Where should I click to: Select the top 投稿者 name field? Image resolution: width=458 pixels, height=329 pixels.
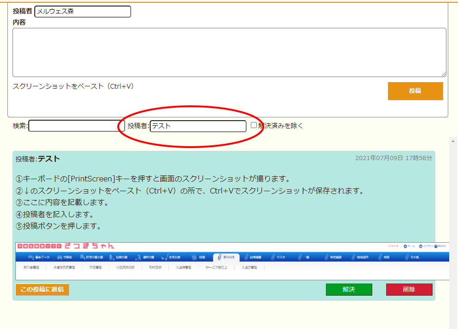(x=83, y=12)
